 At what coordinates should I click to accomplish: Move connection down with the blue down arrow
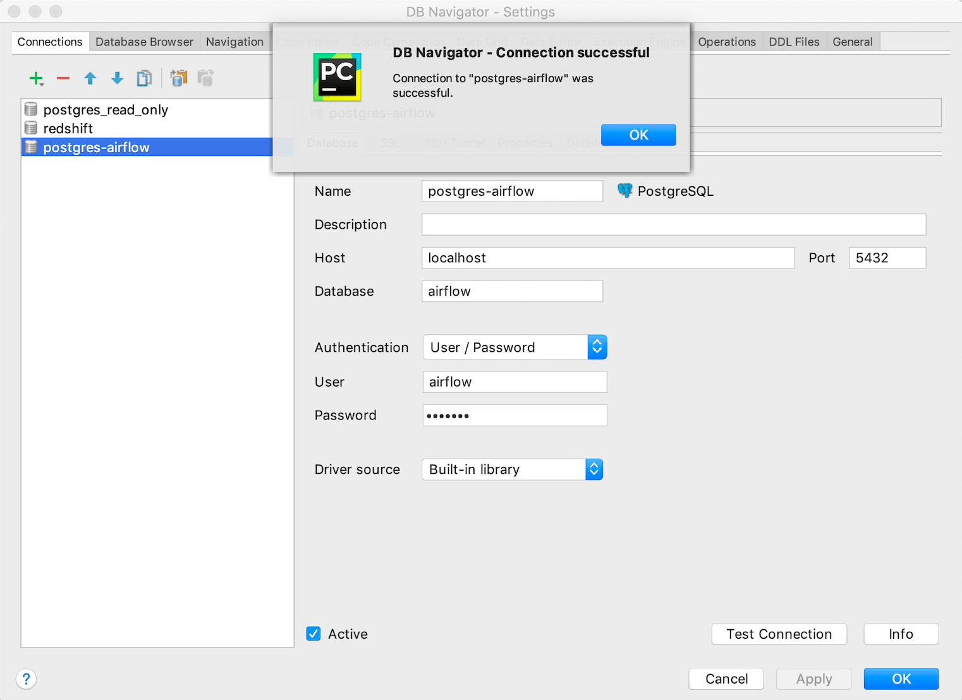click(x=117, y=78)
